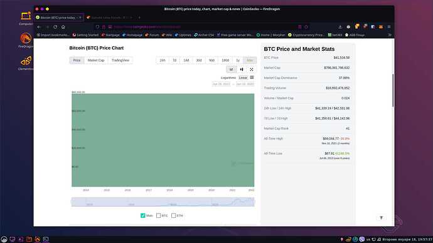
Task: Open FireDragon from taskbar icon
Action: click(37, 239)
